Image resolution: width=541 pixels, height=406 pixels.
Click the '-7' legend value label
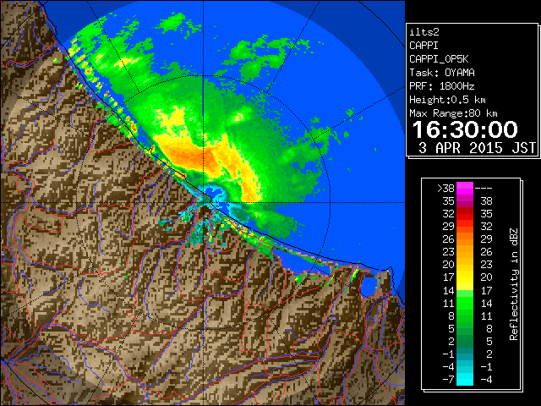pos(449,379)
